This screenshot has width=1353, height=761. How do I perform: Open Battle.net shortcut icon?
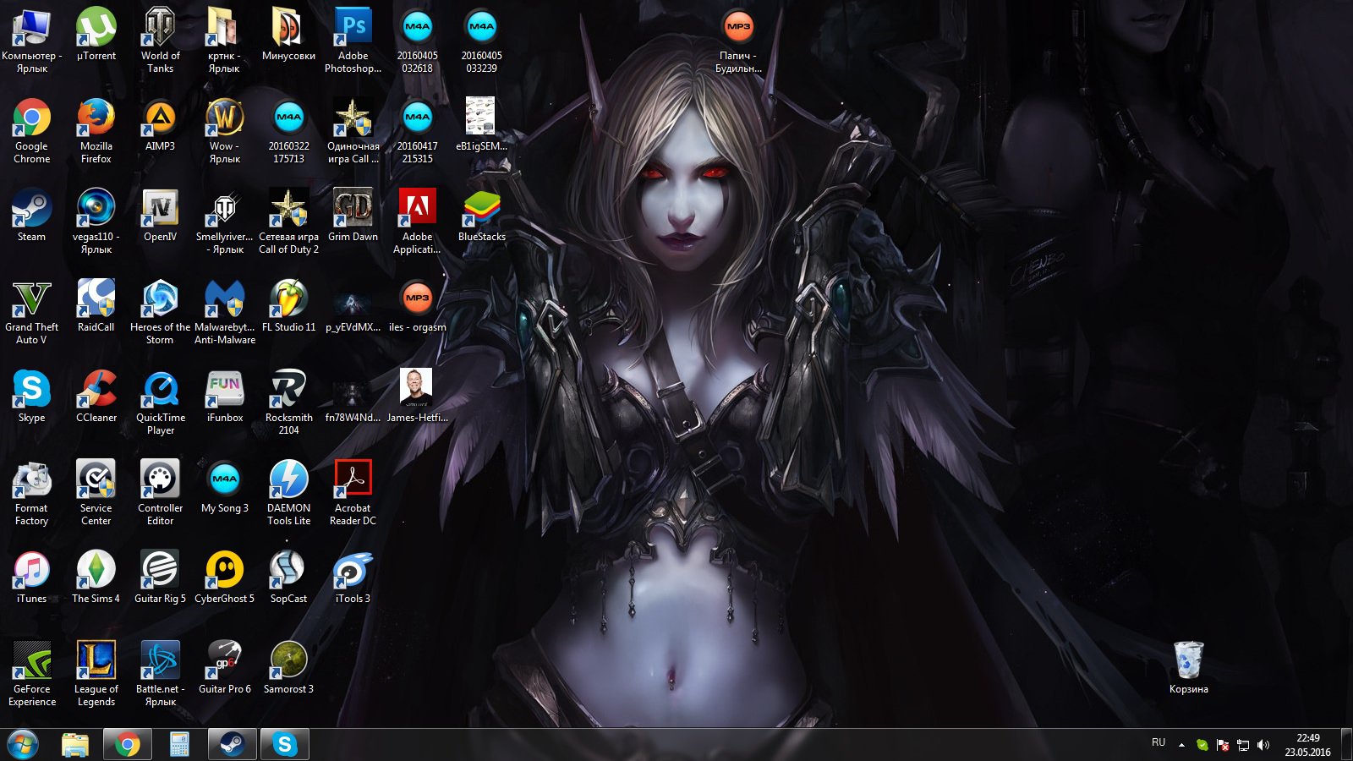pos(160,660)
